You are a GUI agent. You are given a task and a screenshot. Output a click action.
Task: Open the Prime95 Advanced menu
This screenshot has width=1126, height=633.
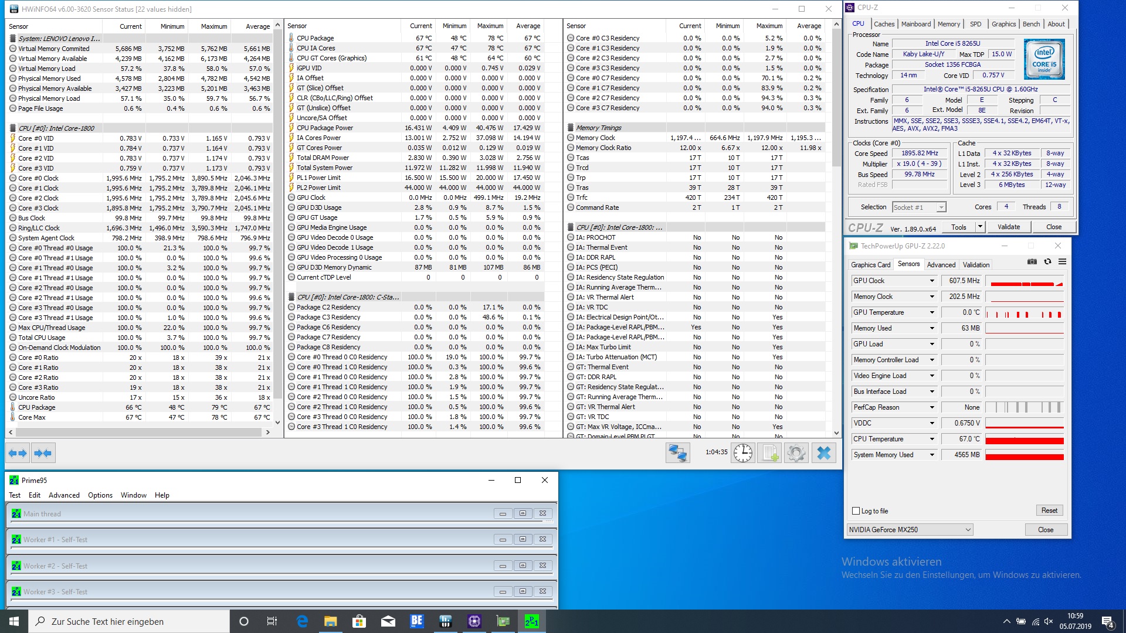point(64,495)
